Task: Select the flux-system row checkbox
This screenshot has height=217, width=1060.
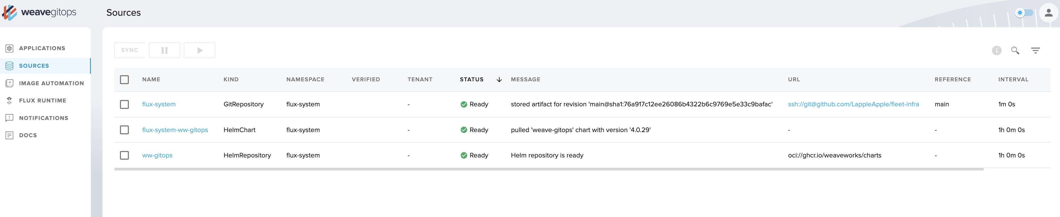Action: tap(124, 105)
